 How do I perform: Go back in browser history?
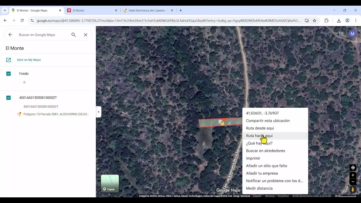5,21
